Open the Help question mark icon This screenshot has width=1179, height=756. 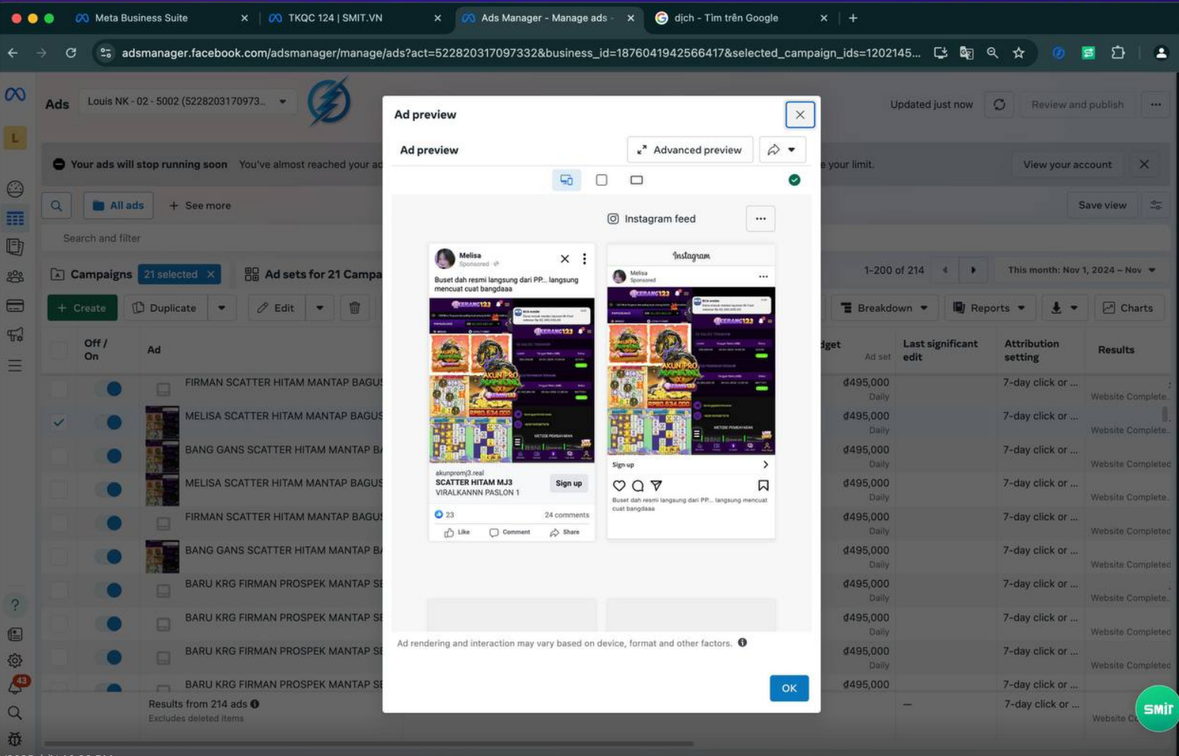tap(15, 604)
